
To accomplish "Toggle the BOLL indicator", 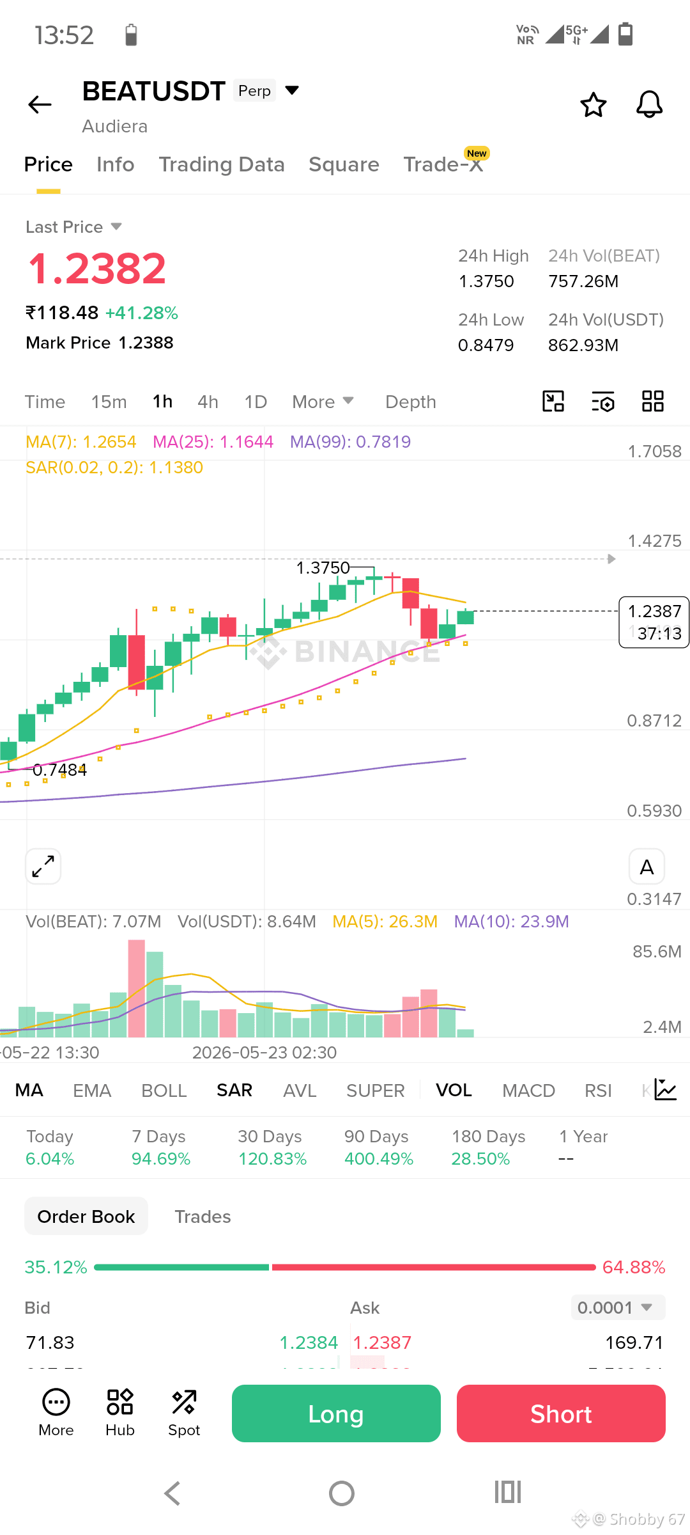I will coord(164,1090).
